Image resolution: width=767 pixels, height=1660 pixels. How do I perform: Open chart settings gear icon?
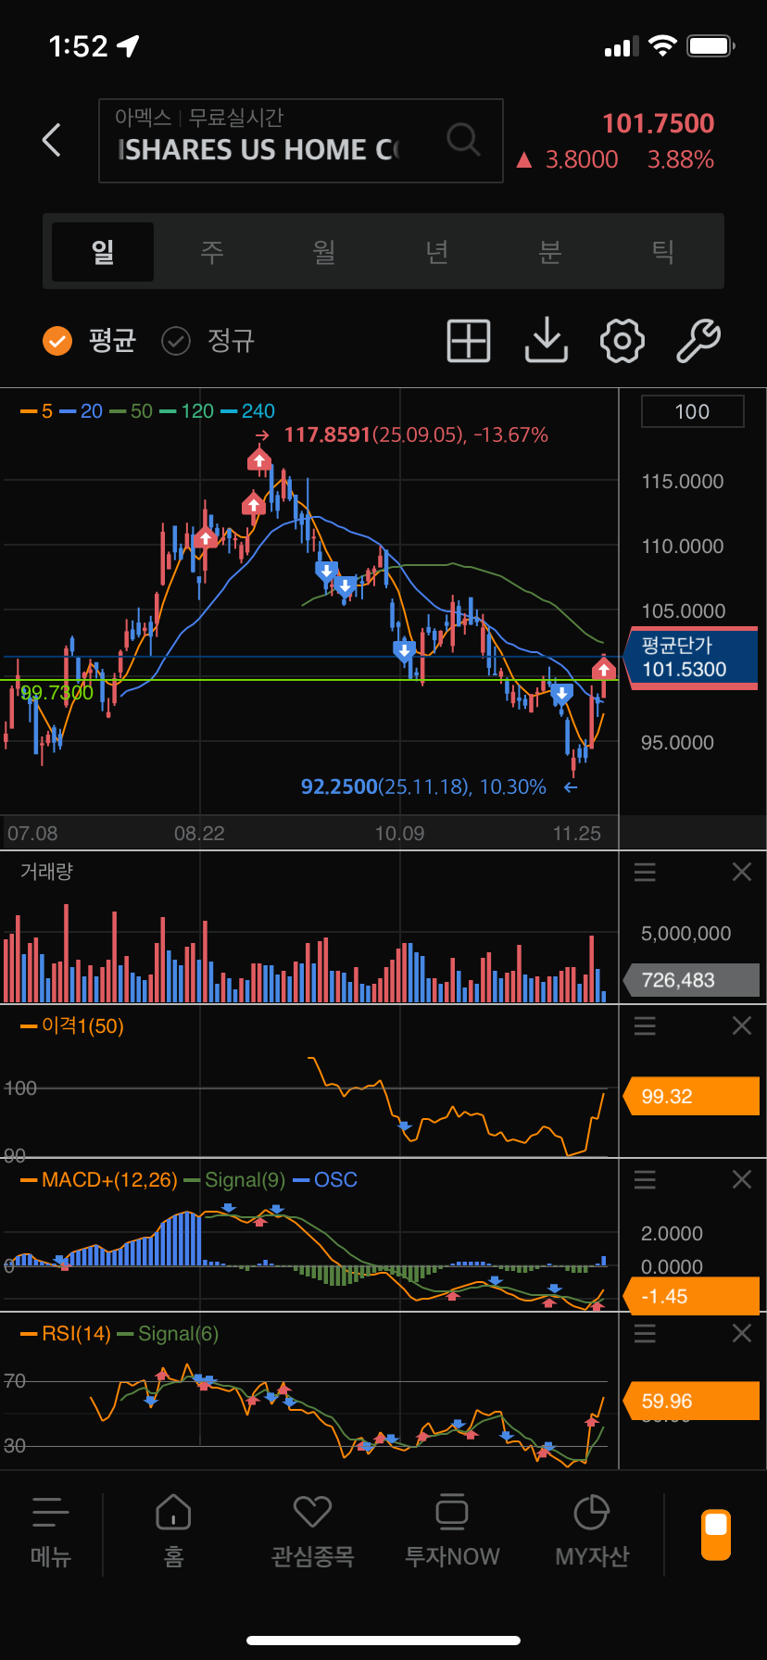point(622,341)
